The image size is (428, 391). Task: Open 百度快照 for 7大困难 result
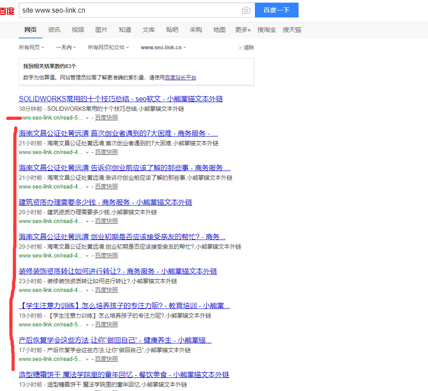[107, 152]
